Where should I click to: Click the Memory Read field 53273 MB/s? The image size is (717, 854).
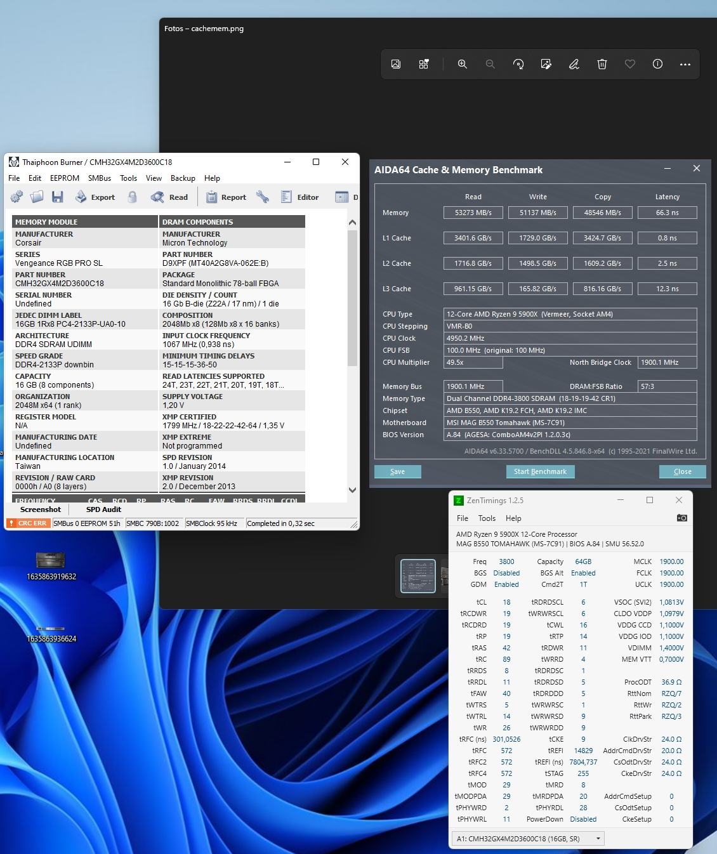[473, 213]
